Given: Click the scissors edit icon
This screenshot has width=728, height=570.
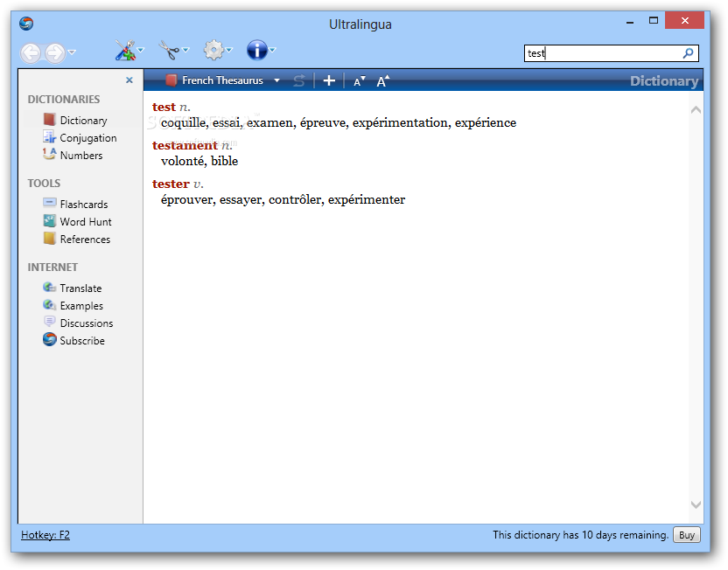Looking at the screenshot, I should (x=169, y=50).
